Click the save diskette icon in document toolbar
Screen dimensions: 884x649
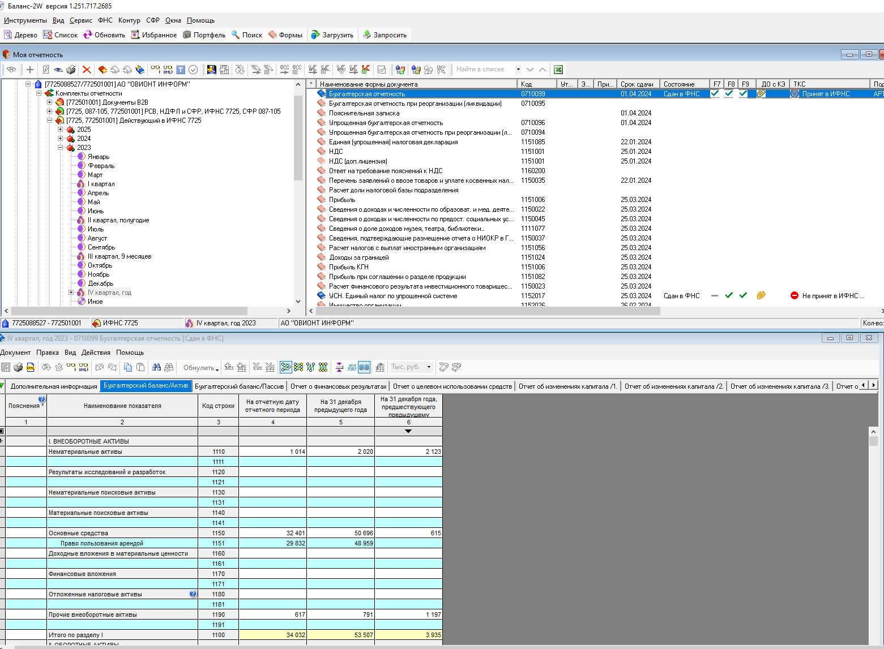[x=6, y=367]
